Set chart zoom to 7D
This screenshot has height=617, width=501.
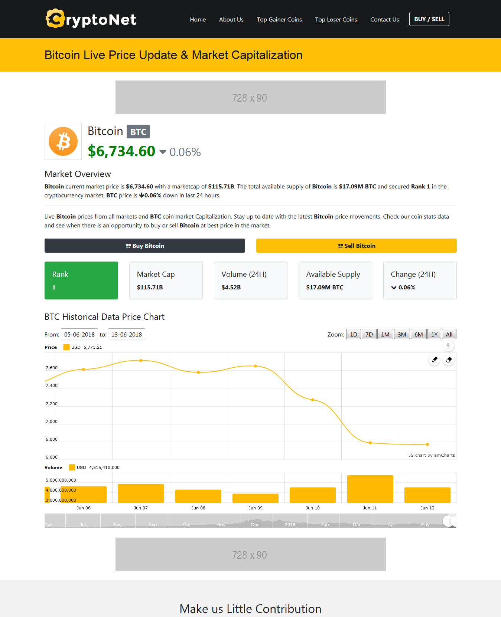pyautogui.click(x=369, y=334)
